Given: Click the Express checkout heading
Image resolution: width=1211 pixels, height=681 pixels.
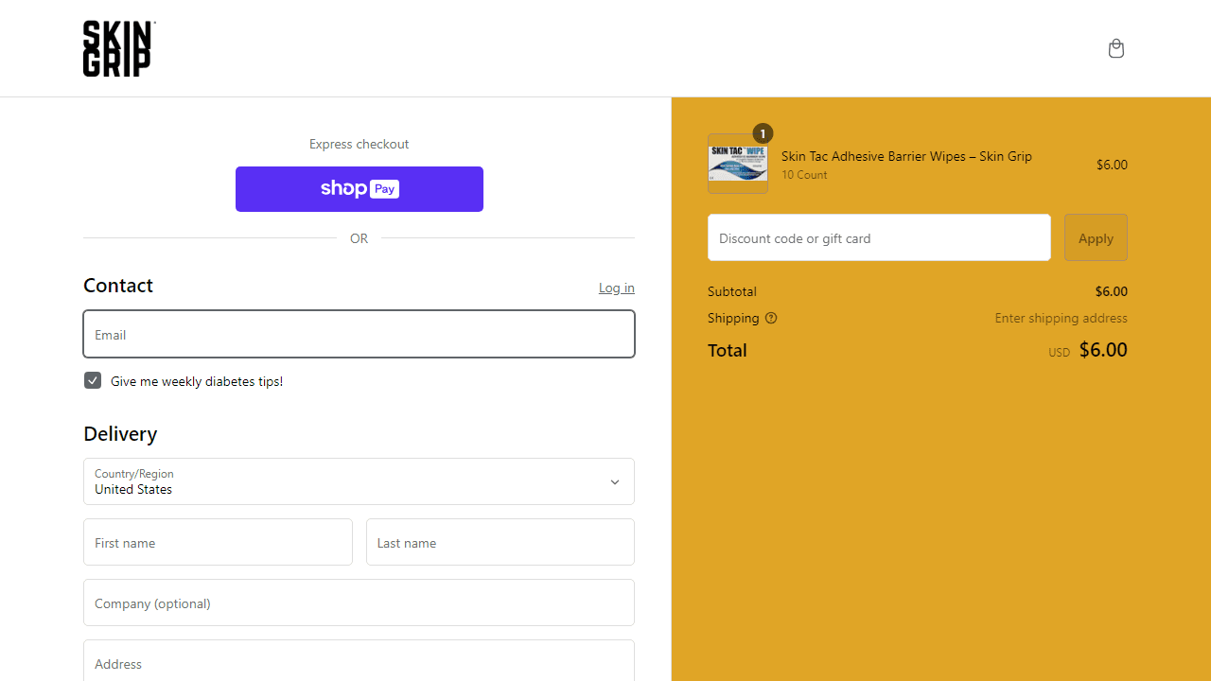Looking at the screenshot, I should pos(360,144).
